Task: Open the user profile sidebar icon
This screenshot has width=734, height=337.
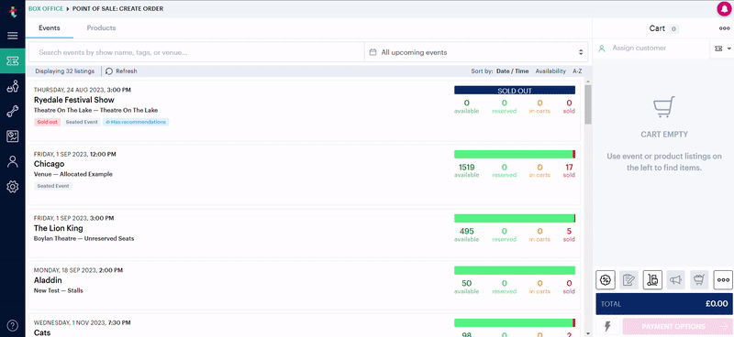Action: (13, 162)
